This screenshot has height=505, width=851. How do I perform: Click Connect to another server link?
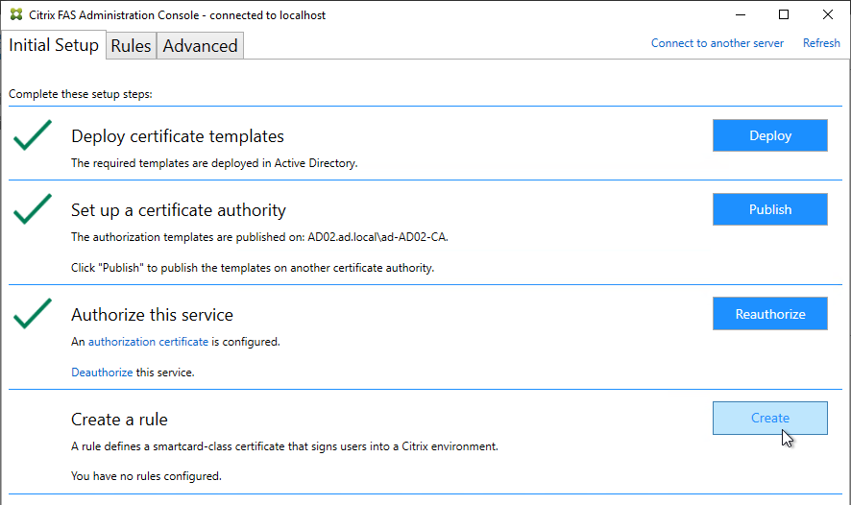click(x=717, y=43)
